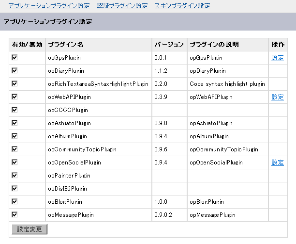Toggle opWebAPIPlugin enabled checkbox

click(x=15, y=97)
